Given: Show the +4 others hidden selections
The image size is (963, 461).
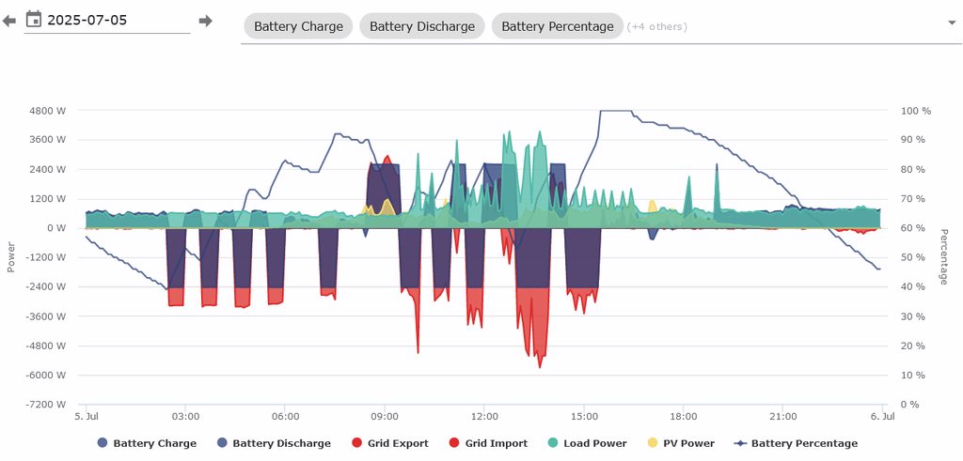Looking at the screenshot, I should pos(657,26).
